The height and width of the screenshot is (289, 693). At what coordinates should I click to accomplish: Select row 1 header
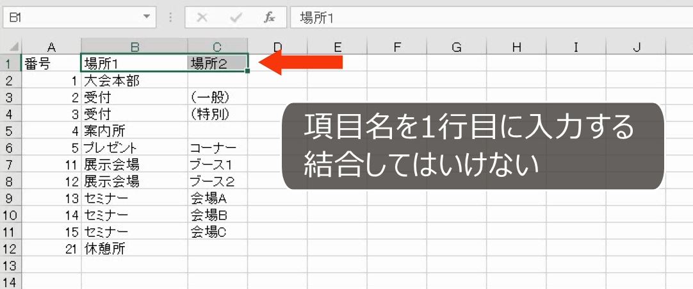click(11, 63)
